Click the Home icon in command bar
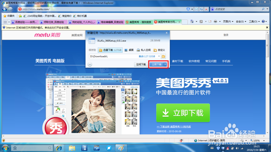The image size is (271, 152). (192, 22)
